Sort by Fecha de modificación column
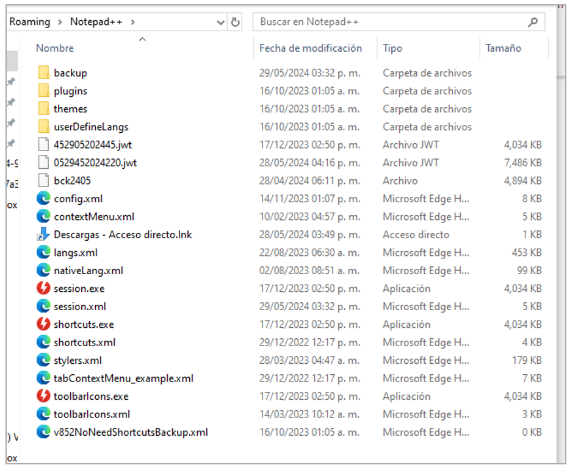Image resolution: width=570 pixels, height=468 pixels. (x=311, y=48)
